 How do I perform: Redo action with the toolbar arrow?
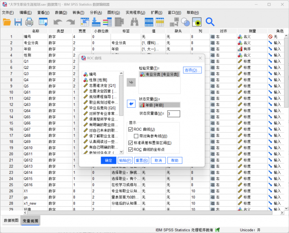tap(71, 22)
